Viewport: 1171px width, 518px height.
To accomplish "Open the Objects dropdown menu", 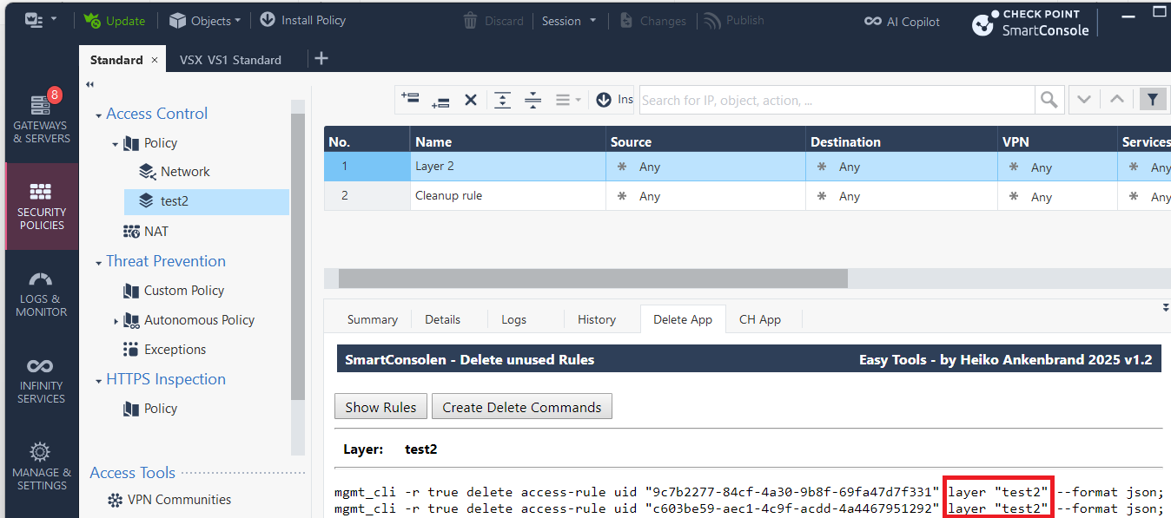I will (x=204, y=20).
